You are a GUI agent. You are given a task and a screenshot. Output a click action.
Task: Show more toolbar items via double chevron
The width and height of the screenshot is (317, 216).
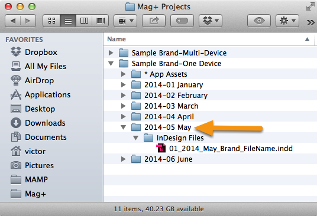point(310,22)
